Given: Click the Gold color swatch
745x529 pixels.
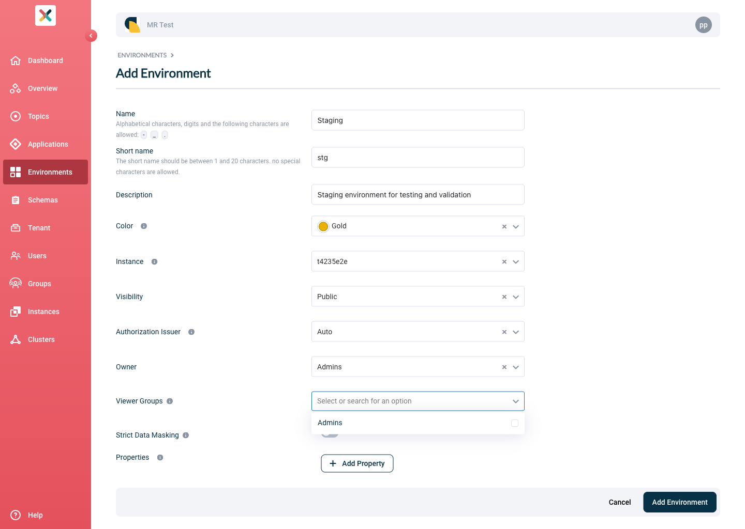Looking at the screenshot, I should click(323, 226).
